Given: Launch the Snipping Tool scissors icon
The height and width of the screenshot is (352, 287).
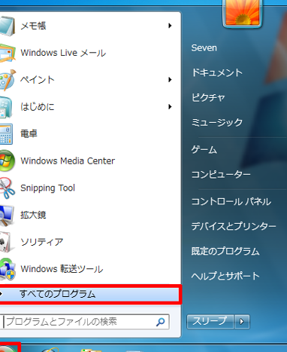Looking at the screenshot, I should click(7, 188).
